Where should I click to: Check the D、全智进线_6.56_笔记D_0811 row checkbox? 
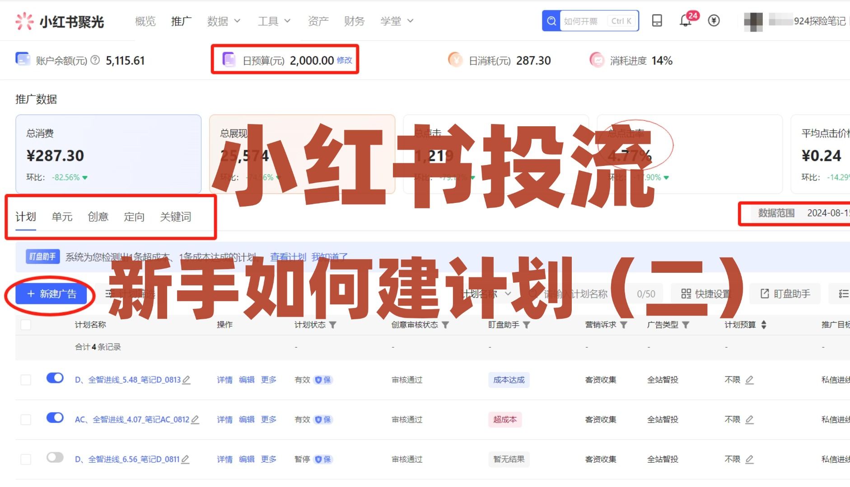[x=26, y=459]
